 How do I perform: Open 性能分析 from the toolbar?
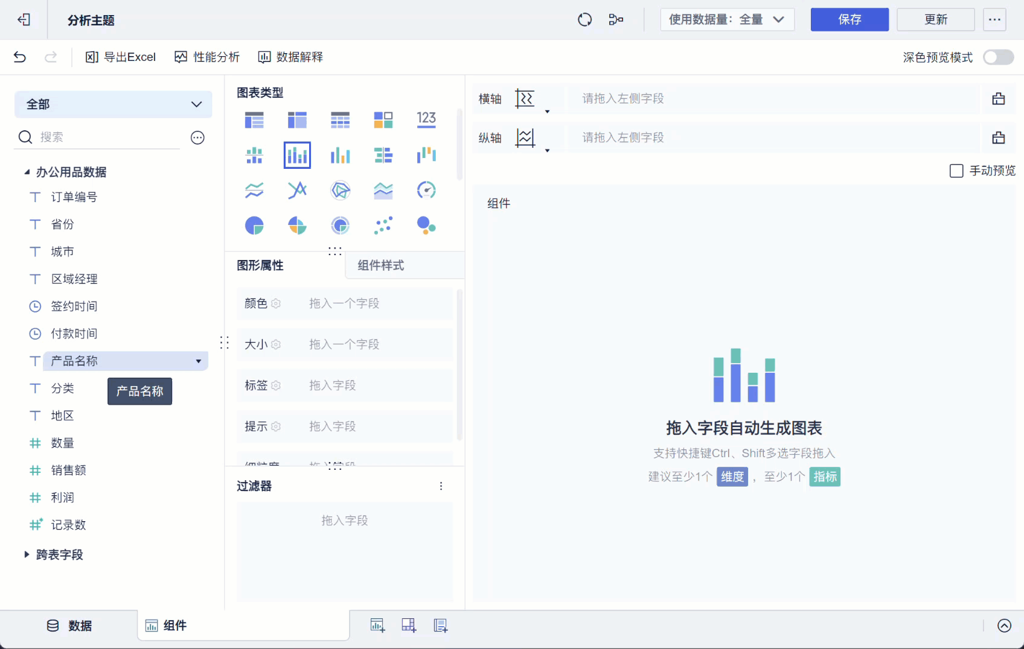tap(207, 57)
